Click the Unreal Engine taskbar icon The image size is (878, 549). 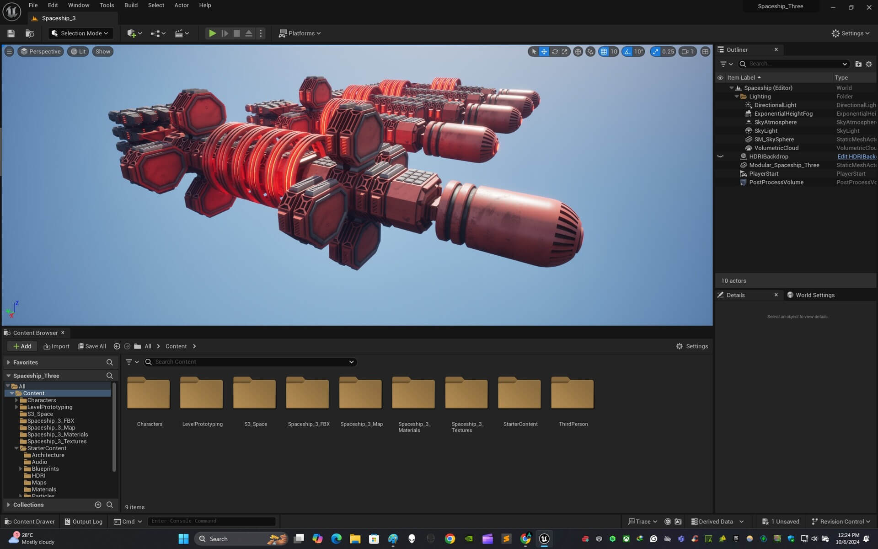coord(544,538)
